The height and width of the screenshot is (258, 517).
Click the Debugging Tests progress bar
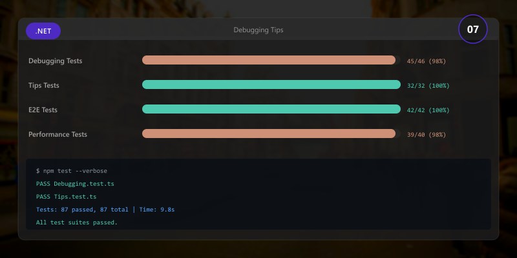(x=271, y=60)
